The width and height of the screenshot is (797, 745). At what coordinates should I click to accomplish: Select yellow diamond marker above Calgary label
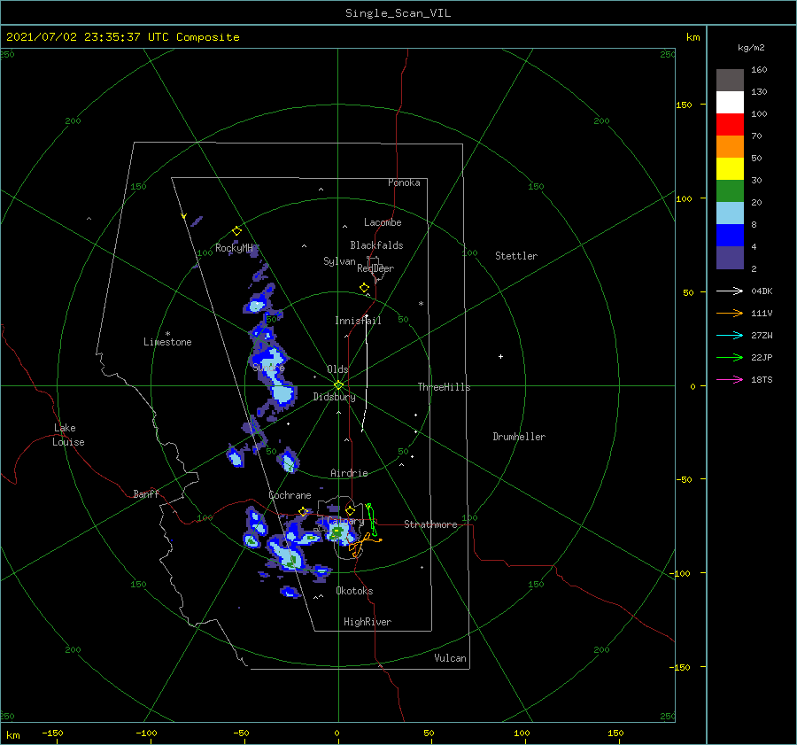(x=350, y=510)
